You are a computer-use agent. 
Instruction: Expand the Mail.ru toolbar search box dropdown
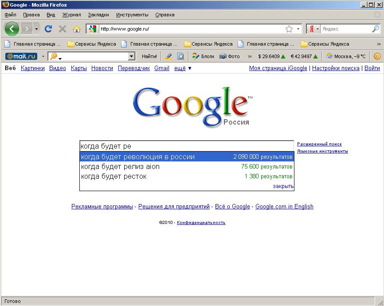(131, 56)
